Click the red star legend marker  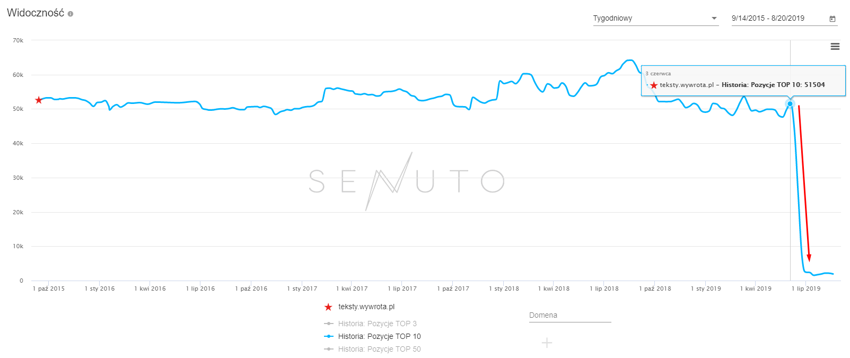point(328,307)
